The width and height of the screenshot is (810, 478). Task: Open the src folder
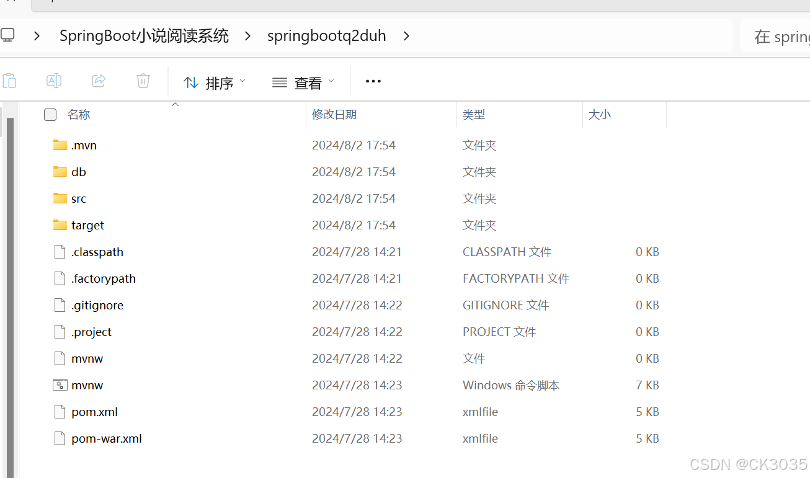[x=79, y=198]
